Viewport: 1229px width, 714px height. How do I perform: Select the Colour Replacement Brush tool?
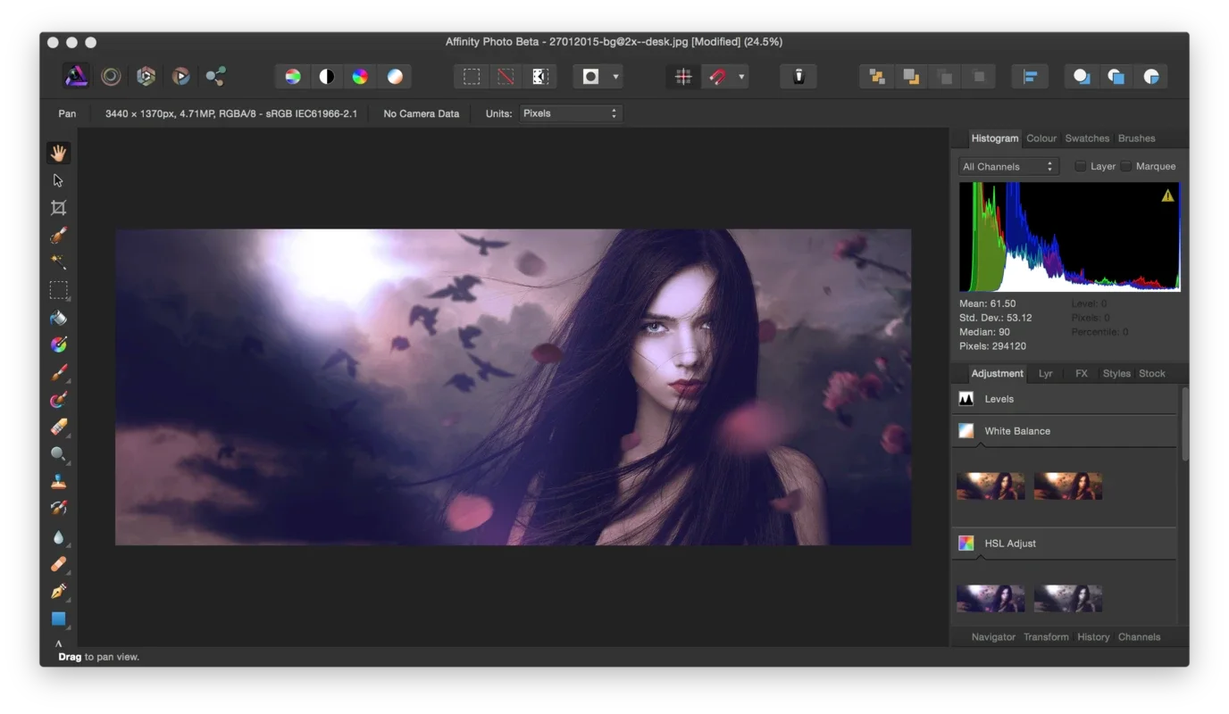(58, 400)
